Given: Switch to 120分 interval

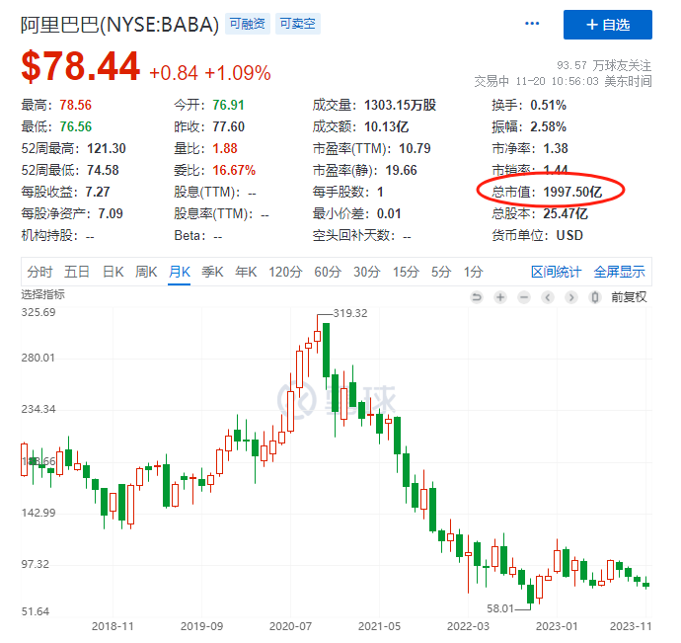Looking at the screenshot, I should [x=285, y=273].
